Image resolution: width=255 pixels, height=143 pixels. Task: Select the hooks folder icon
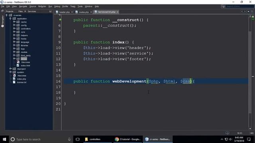point(18,39)
